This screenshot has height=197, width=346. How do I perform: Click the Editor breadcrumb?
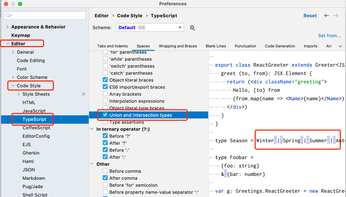coord(102,16)
